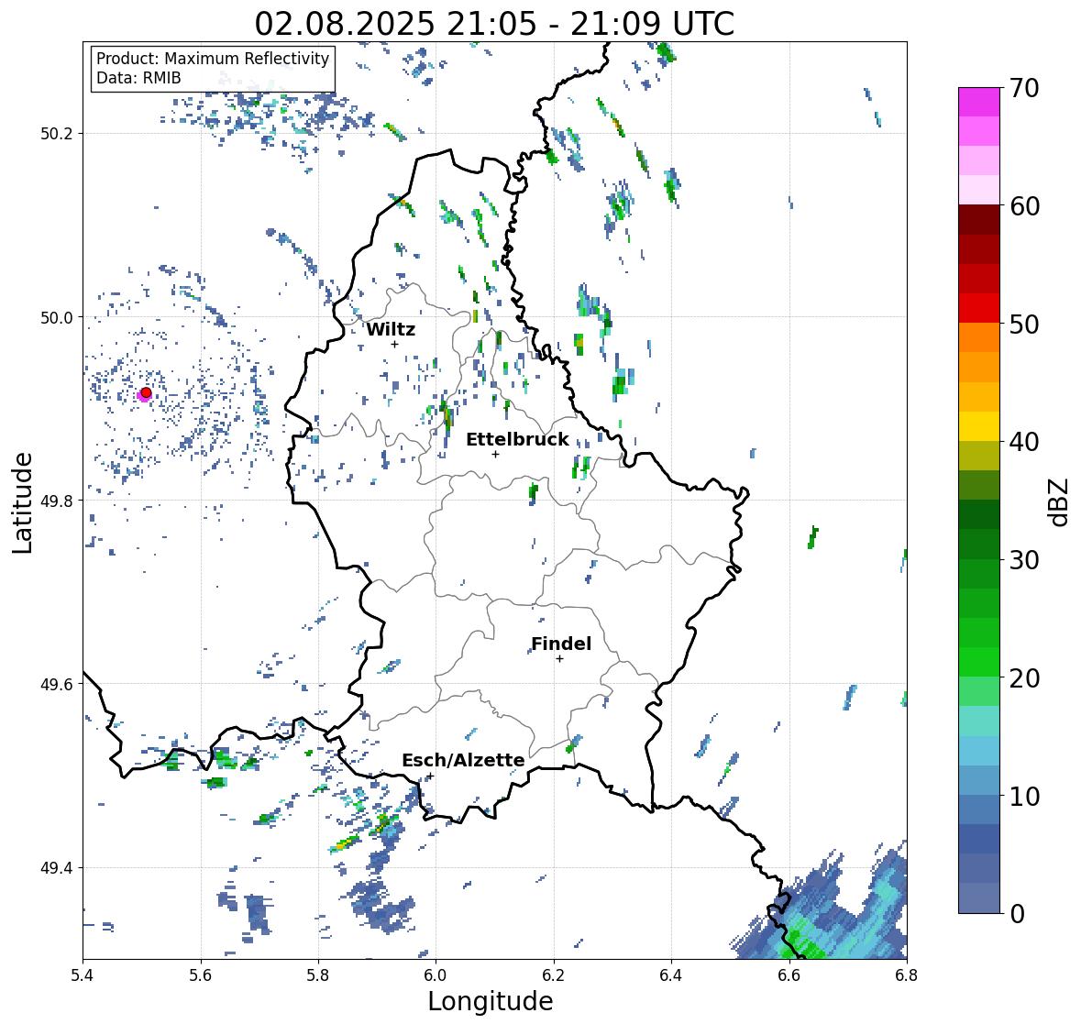The width and height of the screenshot is (1081, 1024).
Task: Click the 'dBZ' colorbar label
Action: click(x=1060, y=501)
